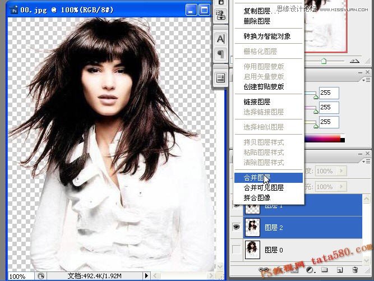Viewport: 374px width, 281px height.
Task: Click the blue channel slider handle
Action: point(316,126)
